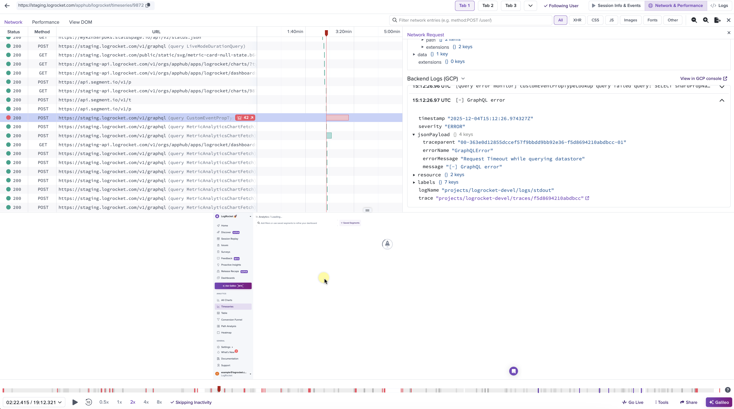
Task: Zoom in the network timeline
Action: tap(706, 20)
